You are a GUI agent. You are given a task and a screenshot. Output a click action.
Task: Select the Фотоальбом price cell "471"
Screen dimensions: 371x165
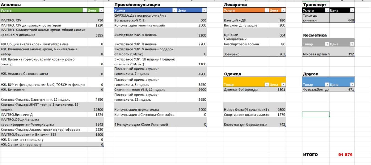(x=342, y=90)
